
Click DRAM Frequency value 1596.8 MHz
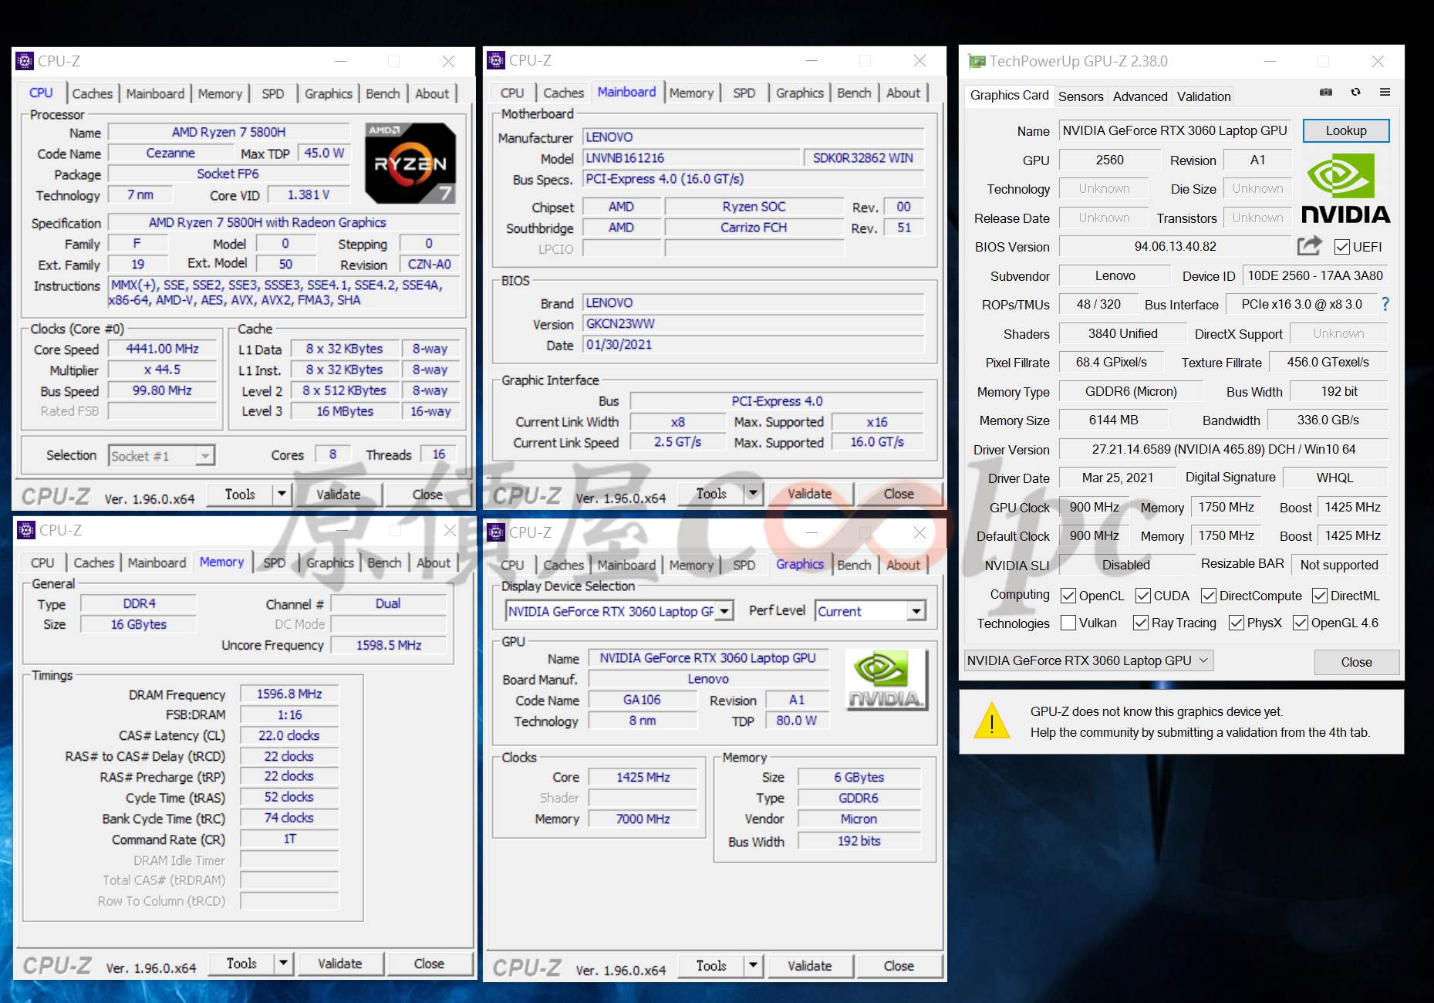[289, 694]
